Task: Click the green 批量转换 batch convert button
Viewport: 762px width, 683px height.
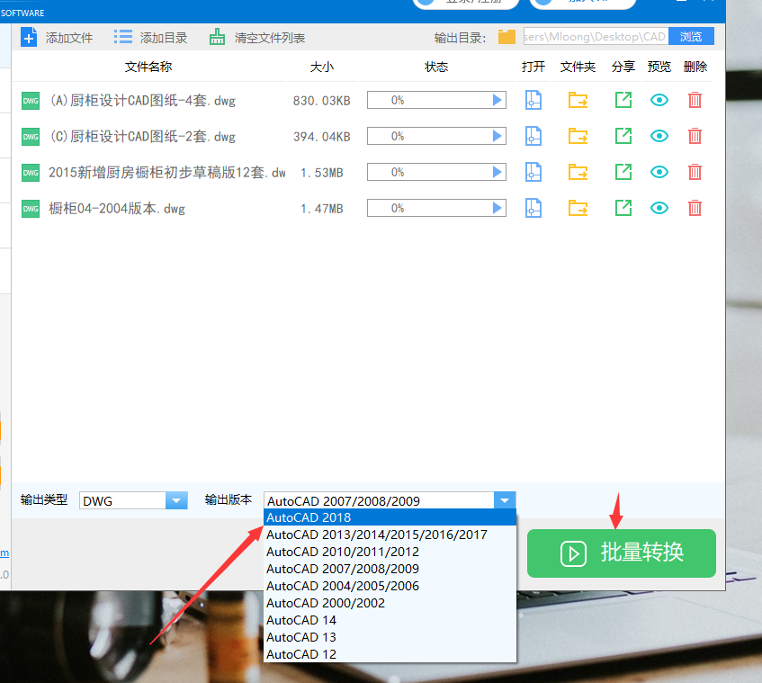Action: (621, 553)
